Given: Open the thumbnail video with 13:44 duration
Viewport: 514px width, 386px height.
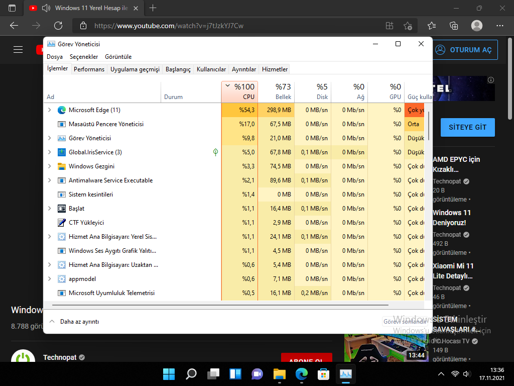Looking at the screenshot, I should pyautogui.click(x=386, y=348).
